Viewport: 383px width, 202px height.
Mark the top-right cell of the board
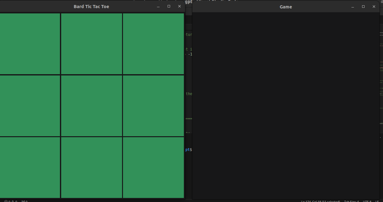coord(153,44)
